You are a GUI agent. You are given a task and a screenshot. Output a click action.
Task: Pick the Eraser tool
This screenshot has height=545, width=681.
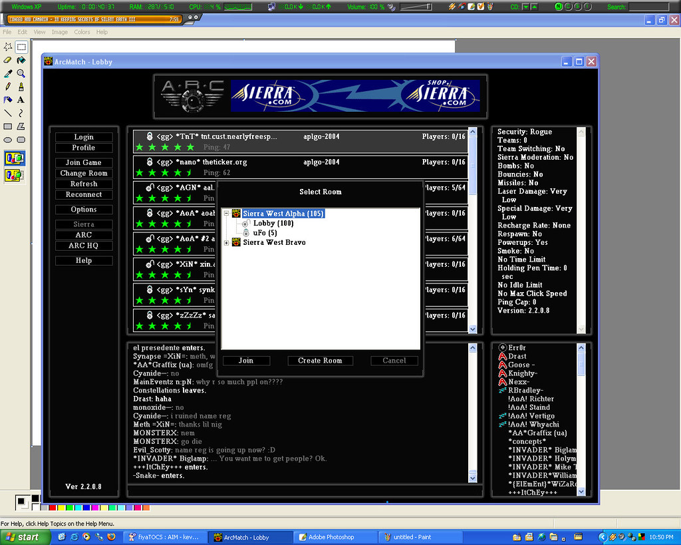pyautogui.click(x=8, y=61)
